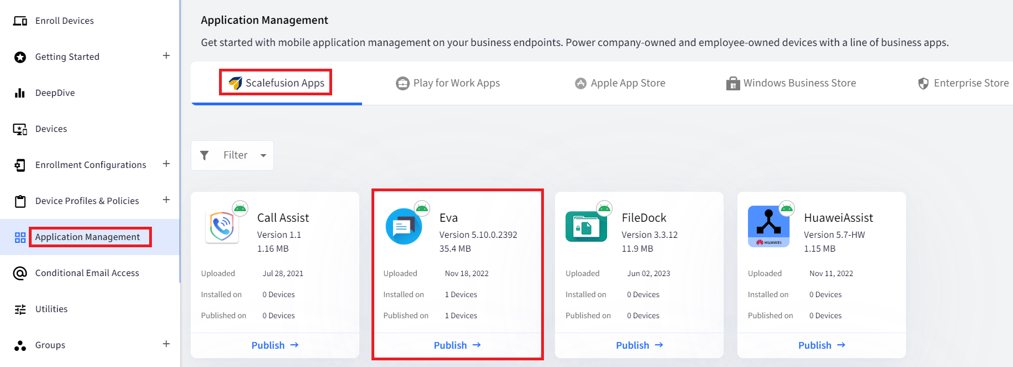This screenshot has height=367, width=1013.
Task: Click Eva's Published on 1 Devices value
Action: [461, 316]
